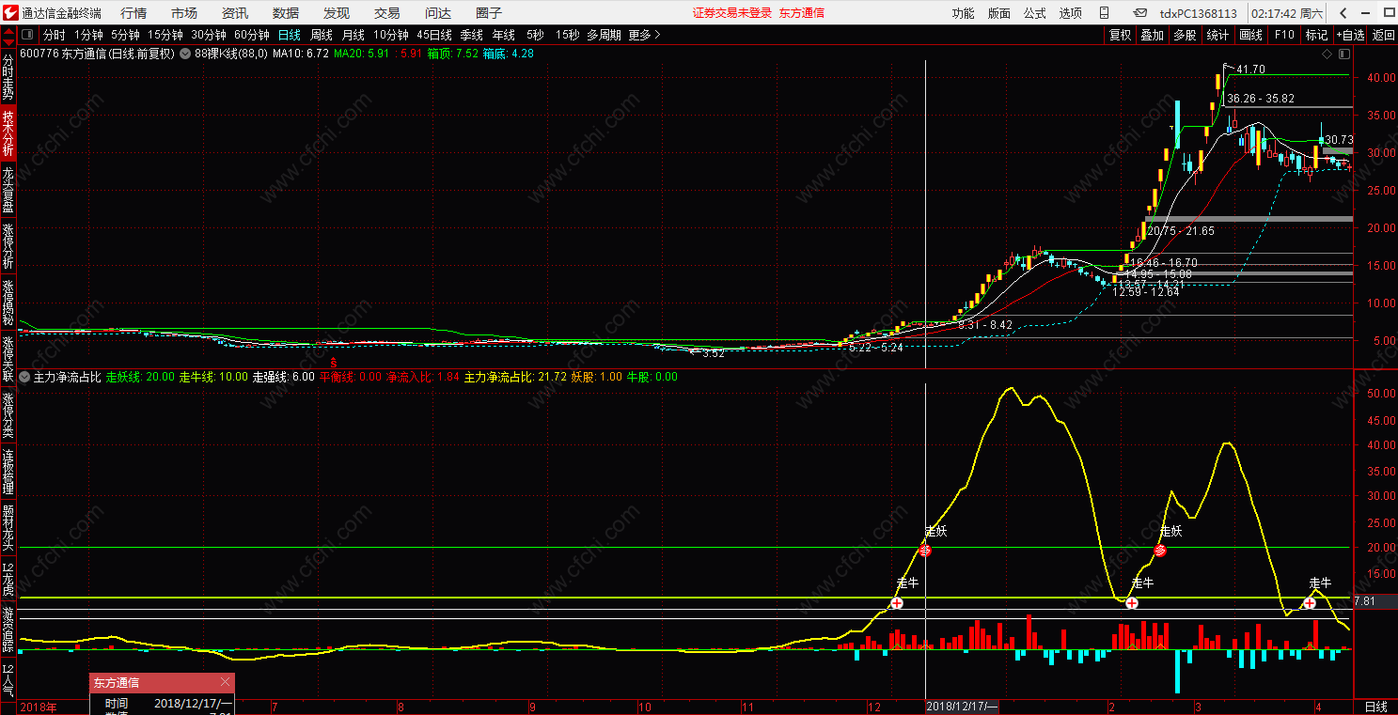
Task: Click the 2018/12/17 date marker on time axis
Action: tap(962, 707)
